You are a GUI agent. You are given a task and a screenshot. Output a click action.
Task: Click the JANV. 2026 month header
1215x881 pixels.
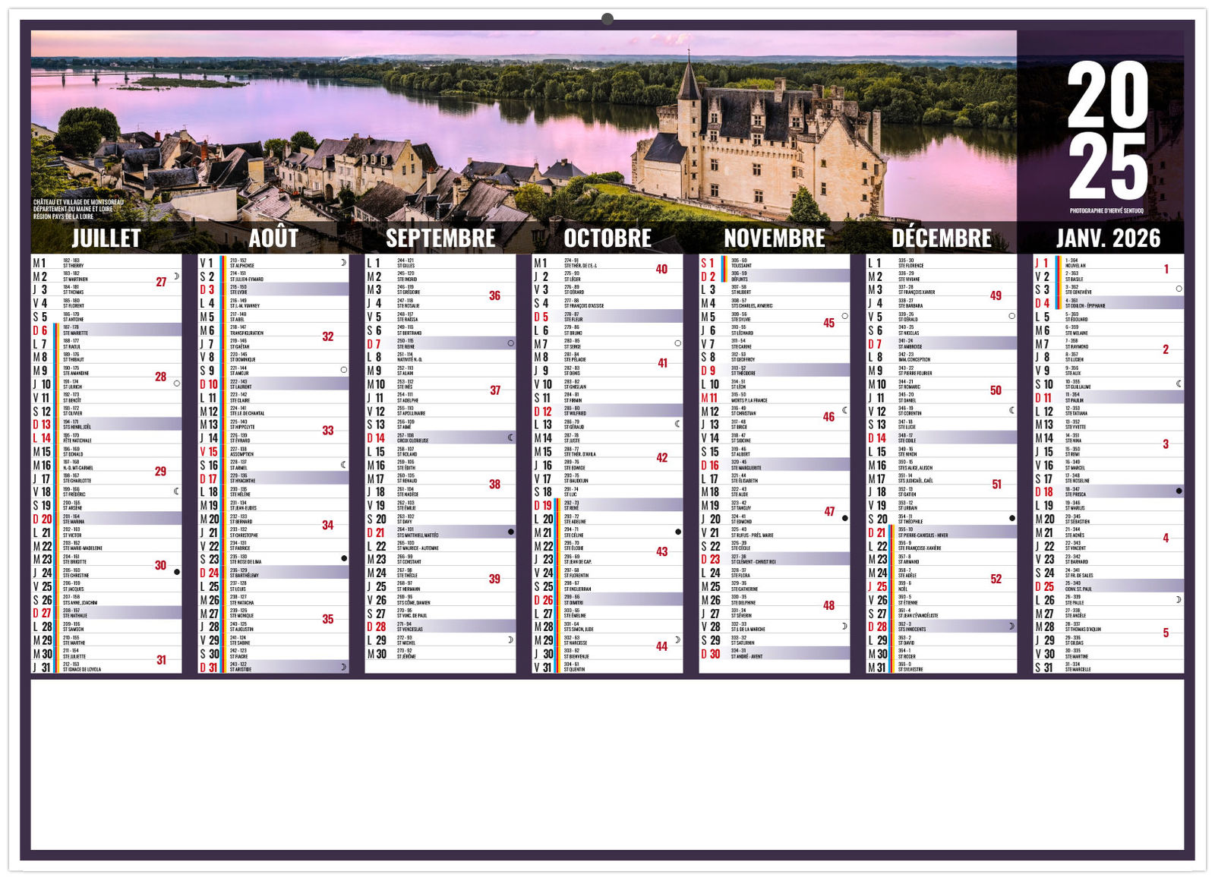pos(1109,238)
